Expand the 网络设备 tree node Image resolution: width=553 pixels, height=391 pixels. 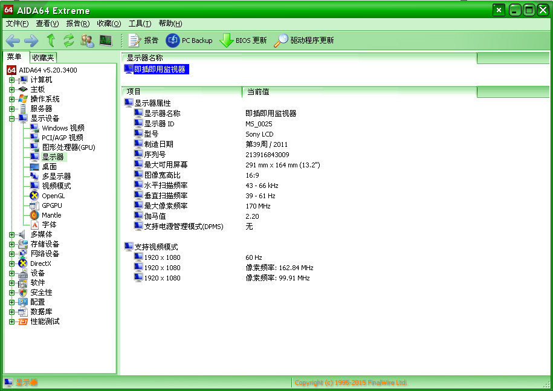point(11,254)
